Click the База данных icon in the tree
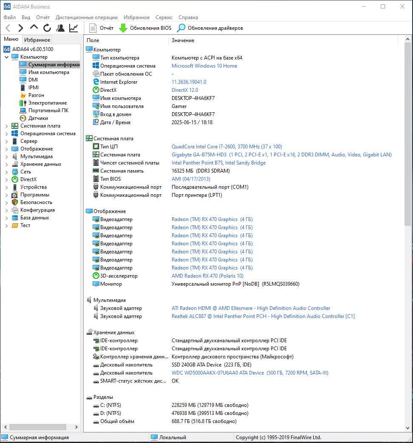Viewport: 413px width, 443px height. pos(15,218)
